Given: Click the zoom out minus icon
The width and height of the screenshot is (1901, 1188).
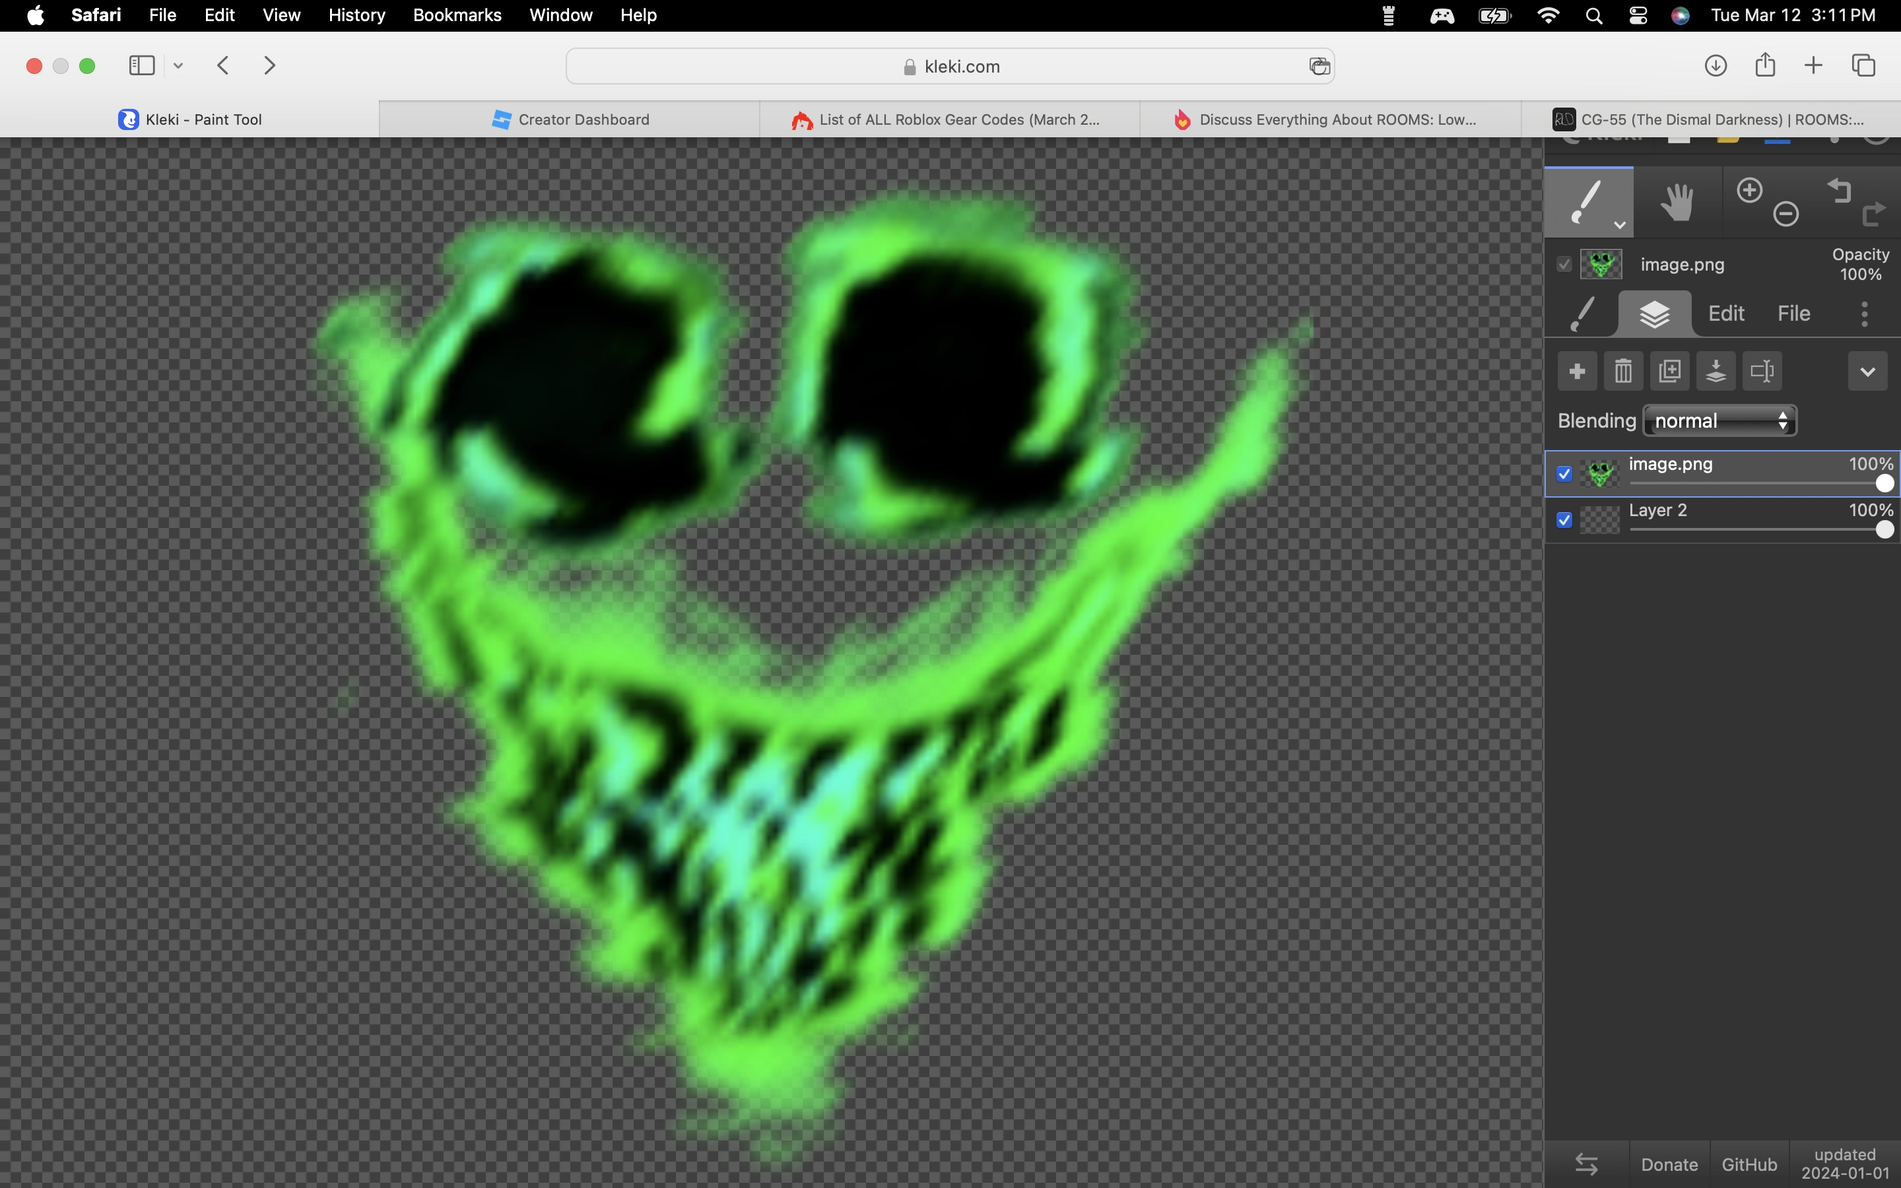Looking at the screenshot, I should pyautogui.click(x=1785, y=214).
